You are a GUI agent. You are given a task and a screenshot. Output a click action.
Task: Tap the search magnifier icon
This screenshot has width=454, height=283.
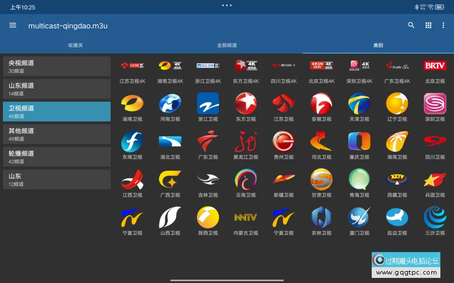[x=411, y=25]
